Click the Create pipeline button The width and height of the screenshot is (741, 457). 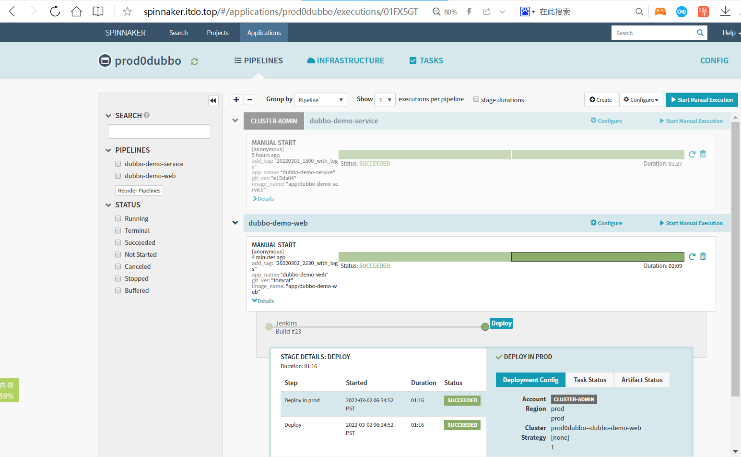pos(600,100)
